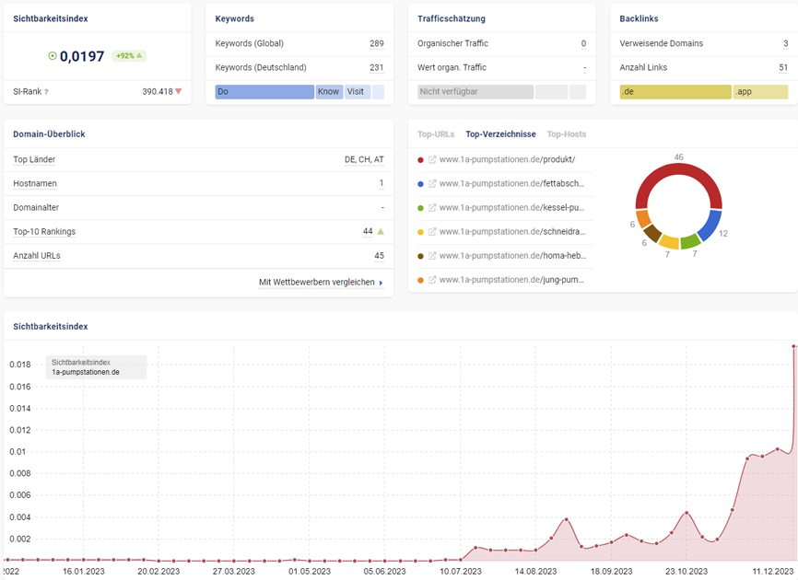Click the final peak data point in chart
The width and height of the screenshot is (798, 580).
point(794,346)
